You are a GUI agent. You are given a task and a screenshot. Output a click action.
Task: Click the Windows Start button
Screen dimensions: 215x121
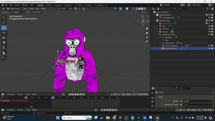tap(58, 118)
